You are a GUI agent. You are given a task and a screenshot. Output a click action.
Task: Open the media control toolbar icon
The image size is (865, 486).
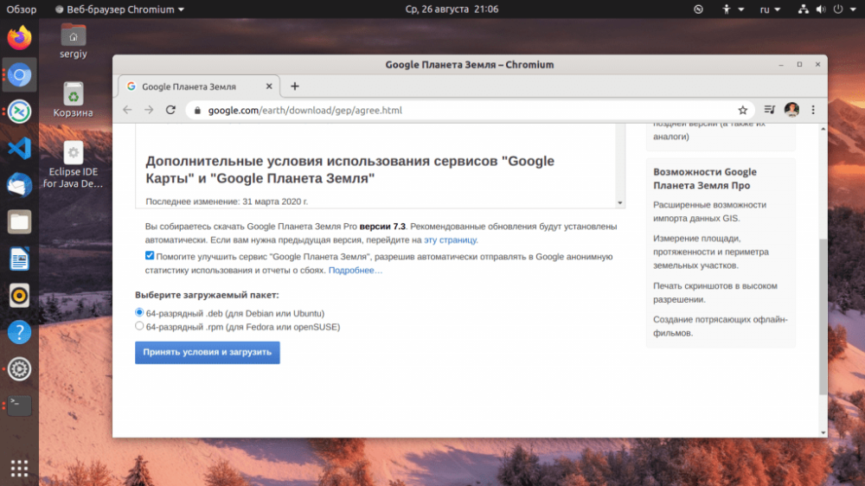[x=770, y=110]
